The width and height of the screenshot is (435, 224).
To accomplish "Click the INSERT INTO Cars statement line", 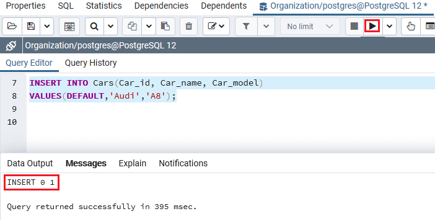I will pyautogui.click(x=146, y=83).
